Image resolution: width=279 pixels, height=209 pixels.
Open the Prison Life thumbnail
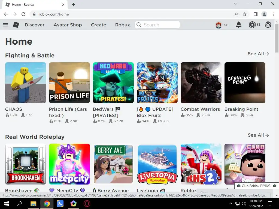click(69, 83)
